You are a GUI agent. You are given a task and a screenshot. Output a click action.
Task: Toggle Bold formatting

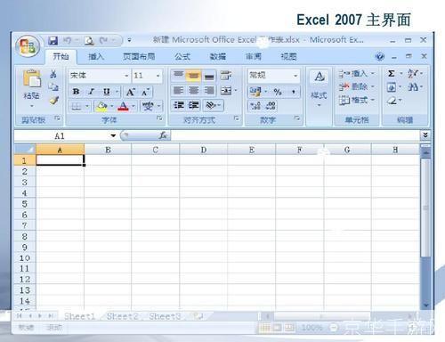[x=76, y=92]
